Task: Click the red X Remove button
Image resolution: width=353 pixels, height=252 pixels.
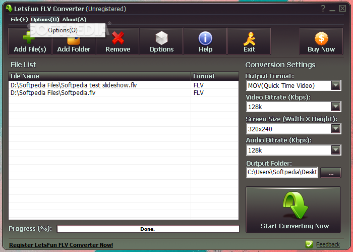Action: click(117, 41)
